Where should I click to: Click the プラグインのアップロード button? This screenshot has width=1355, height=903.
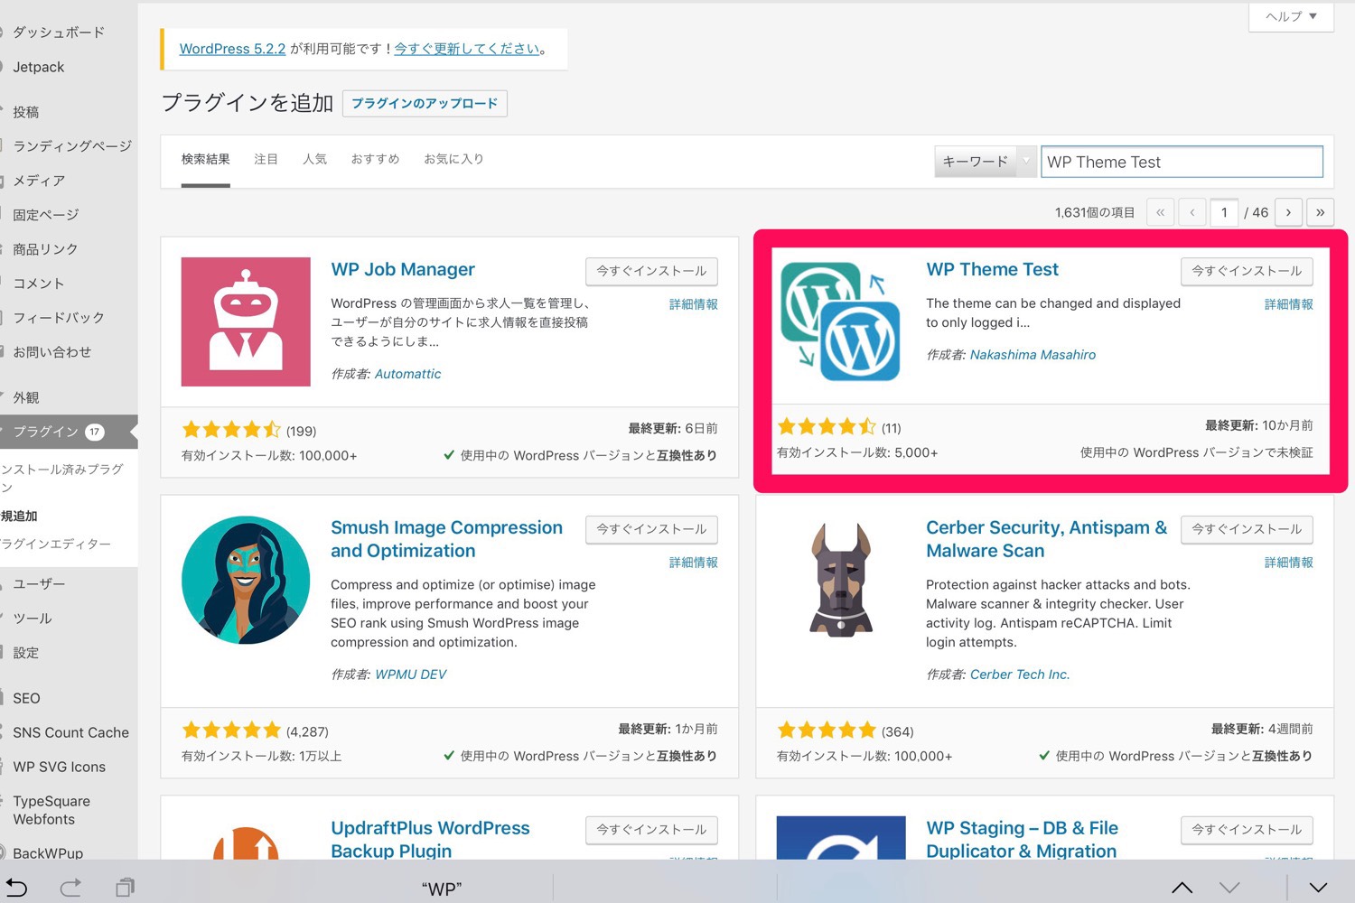coord(425,104)
